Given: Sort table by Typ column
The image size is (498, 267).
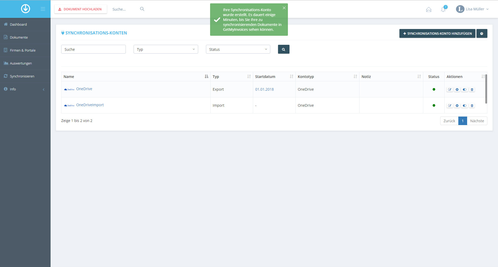Looking at the screenshot, I should tap(232, 77).
